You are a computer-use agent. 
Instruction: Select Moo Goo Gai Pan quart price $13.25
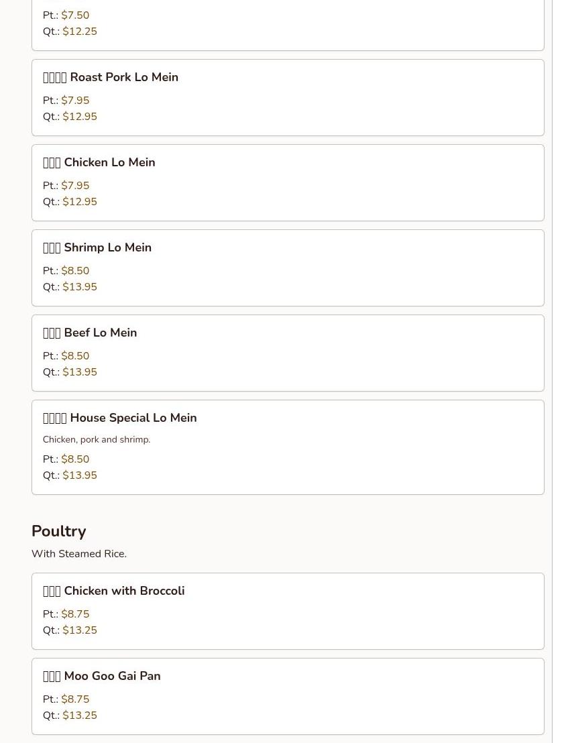(80, 716)
